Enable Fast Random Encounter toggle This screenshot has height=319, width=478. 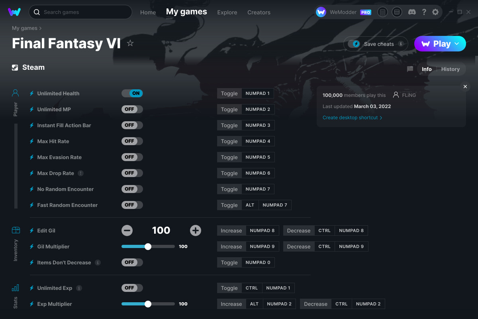pos(132,205)
